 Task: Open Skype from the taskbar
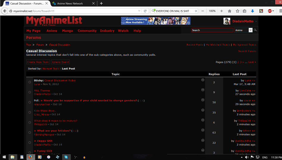click(66, 157)
